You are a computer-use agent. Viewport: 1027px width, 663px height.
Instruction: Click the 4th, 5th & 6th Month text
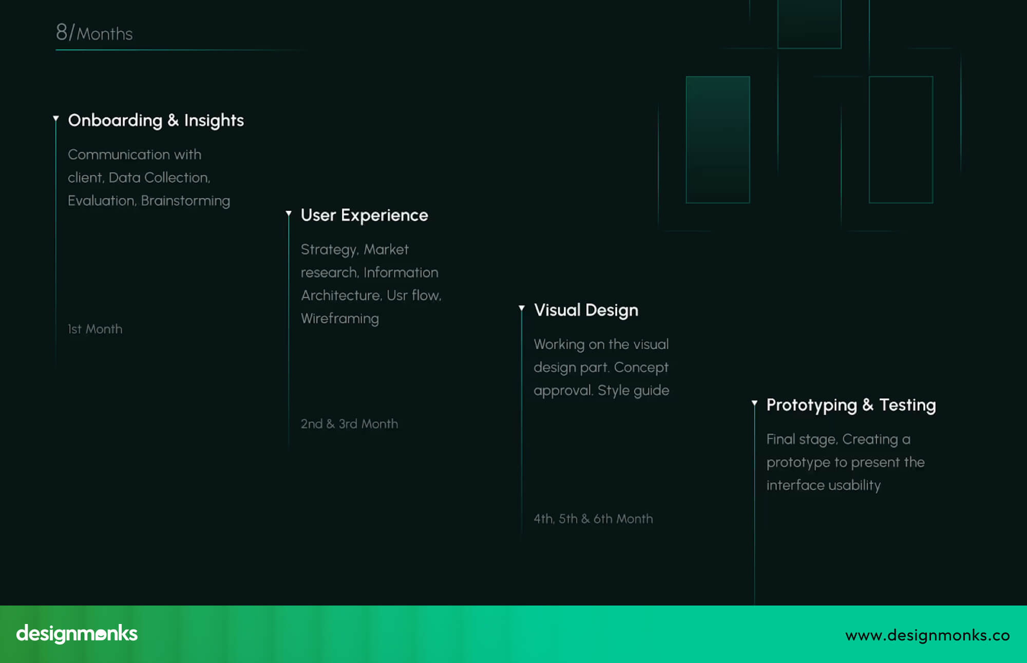point(593,519)
